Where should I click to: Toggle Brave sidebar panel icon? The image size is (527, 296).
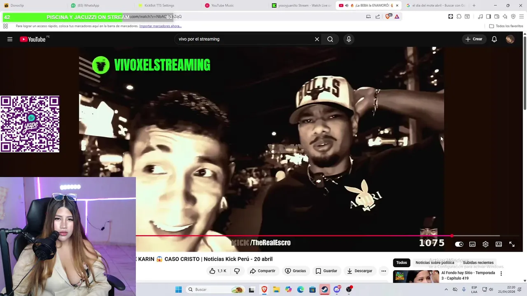click(488, 16)
